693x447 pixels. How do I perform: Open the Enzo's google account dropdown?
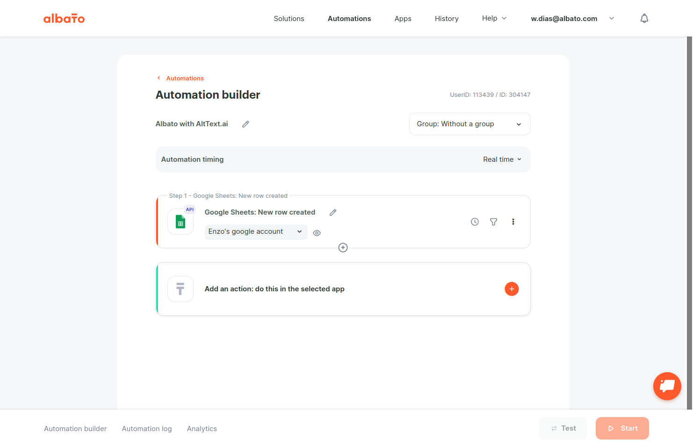coord(256,231)
